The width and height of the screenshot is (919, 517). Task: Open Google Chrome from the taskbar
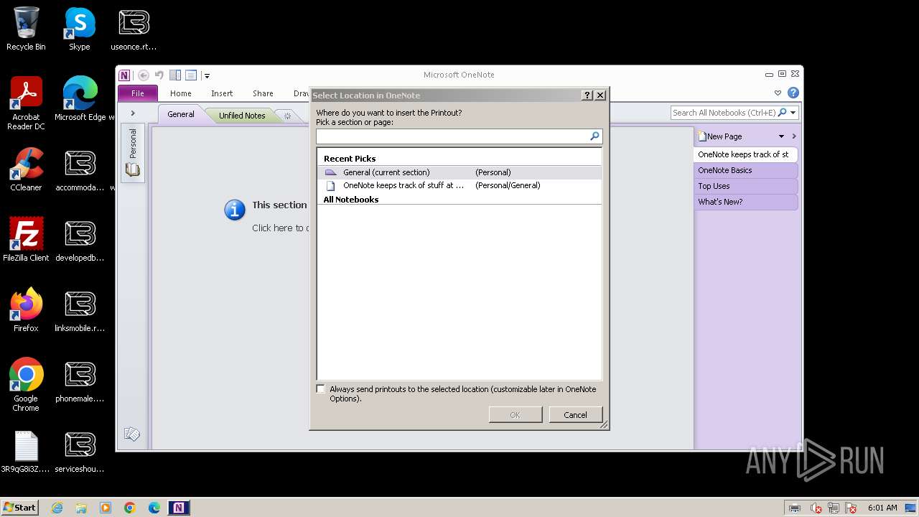pos(130,508)
